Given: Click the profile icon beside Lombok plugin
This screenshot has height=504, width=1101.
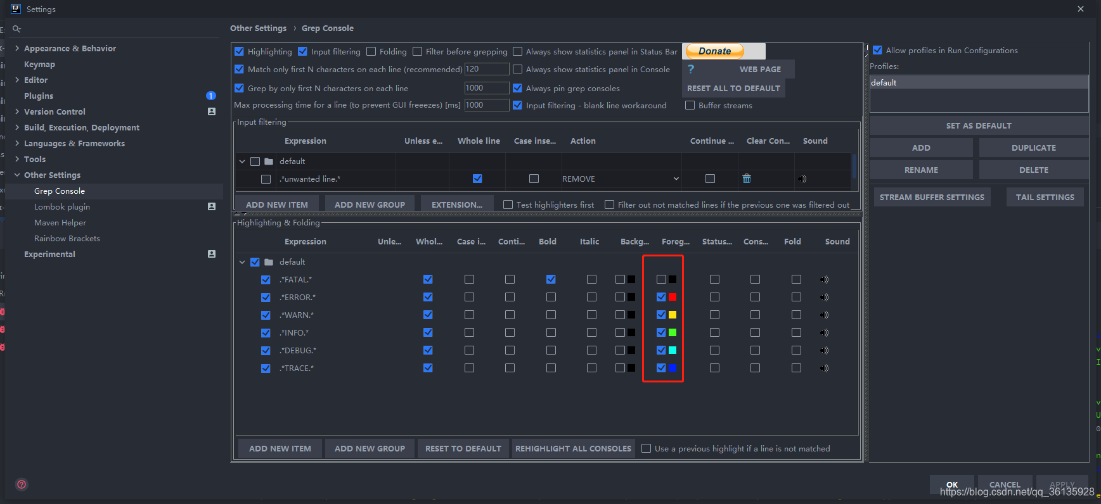Looking at the screenshot, I should pyautogui.click(x=212, y=206).
